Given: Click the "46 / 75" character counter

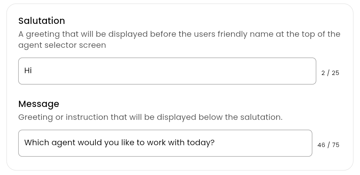Looking at the screenshot, I should [328, 145].
